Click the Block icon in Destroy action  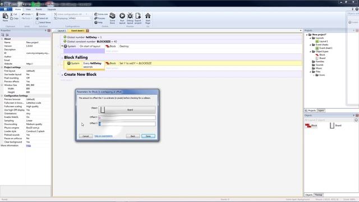pos(107,46)
